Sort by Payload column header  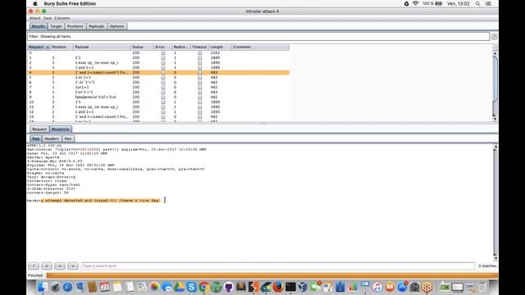(102, 48)
